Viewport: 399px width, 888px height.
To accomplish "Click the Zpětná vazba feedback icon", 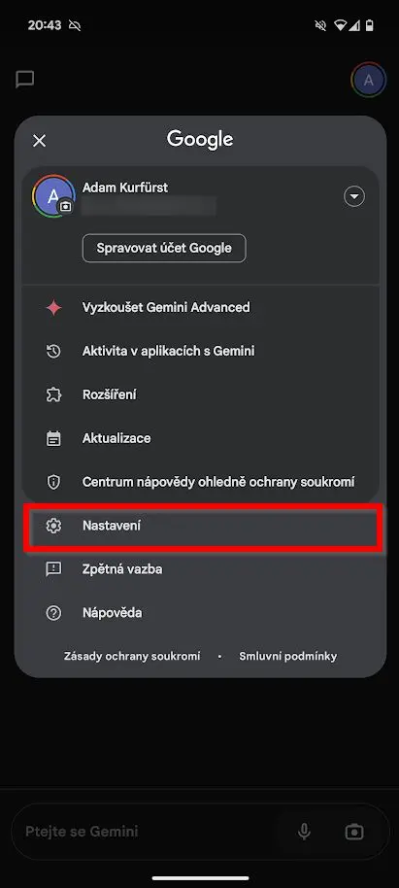I will tap(53, 569).
